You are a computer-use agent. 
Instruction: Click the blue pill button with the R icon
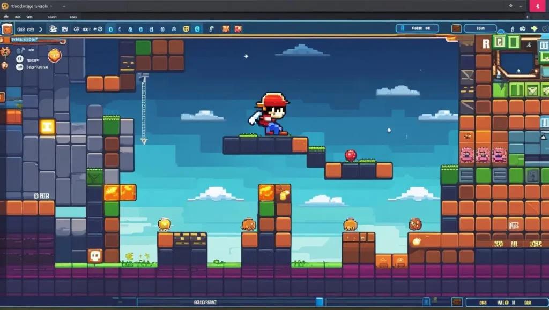[x=417, y=28]
